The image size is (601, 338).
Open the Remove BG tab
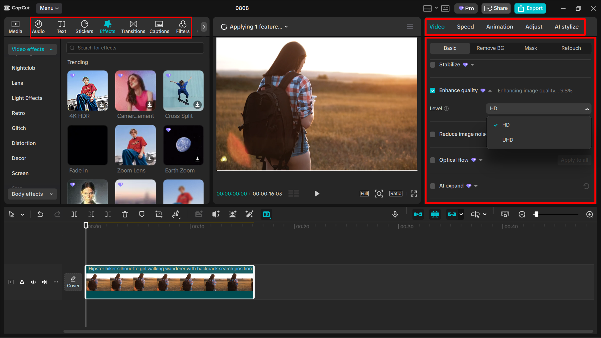coord(490,48)
